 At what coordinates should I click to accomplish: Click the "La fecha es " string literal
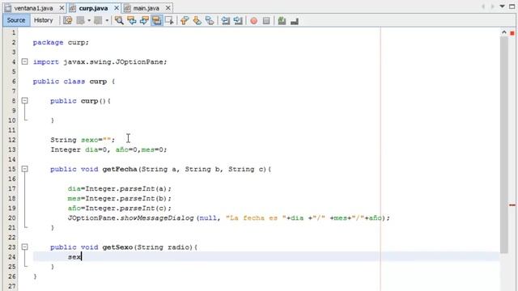point(256,218)
